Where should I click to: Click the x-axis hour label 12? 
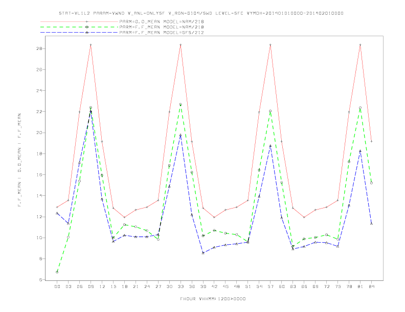[102, 287]
